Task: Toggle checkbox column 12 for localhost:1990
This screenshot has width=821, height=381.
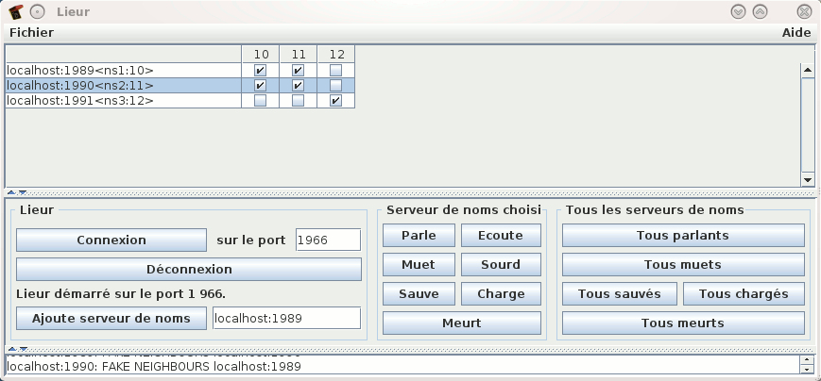Action: [335, 85]
